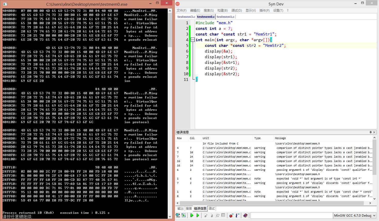This screenshot has width=379, height=221.
Task: Click the '?' help menu
Action: point(287,11)
